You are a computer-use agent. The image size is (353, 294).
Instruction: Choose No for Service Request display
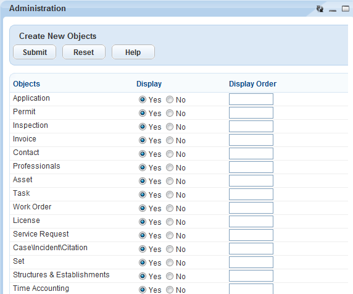point(170,235)
